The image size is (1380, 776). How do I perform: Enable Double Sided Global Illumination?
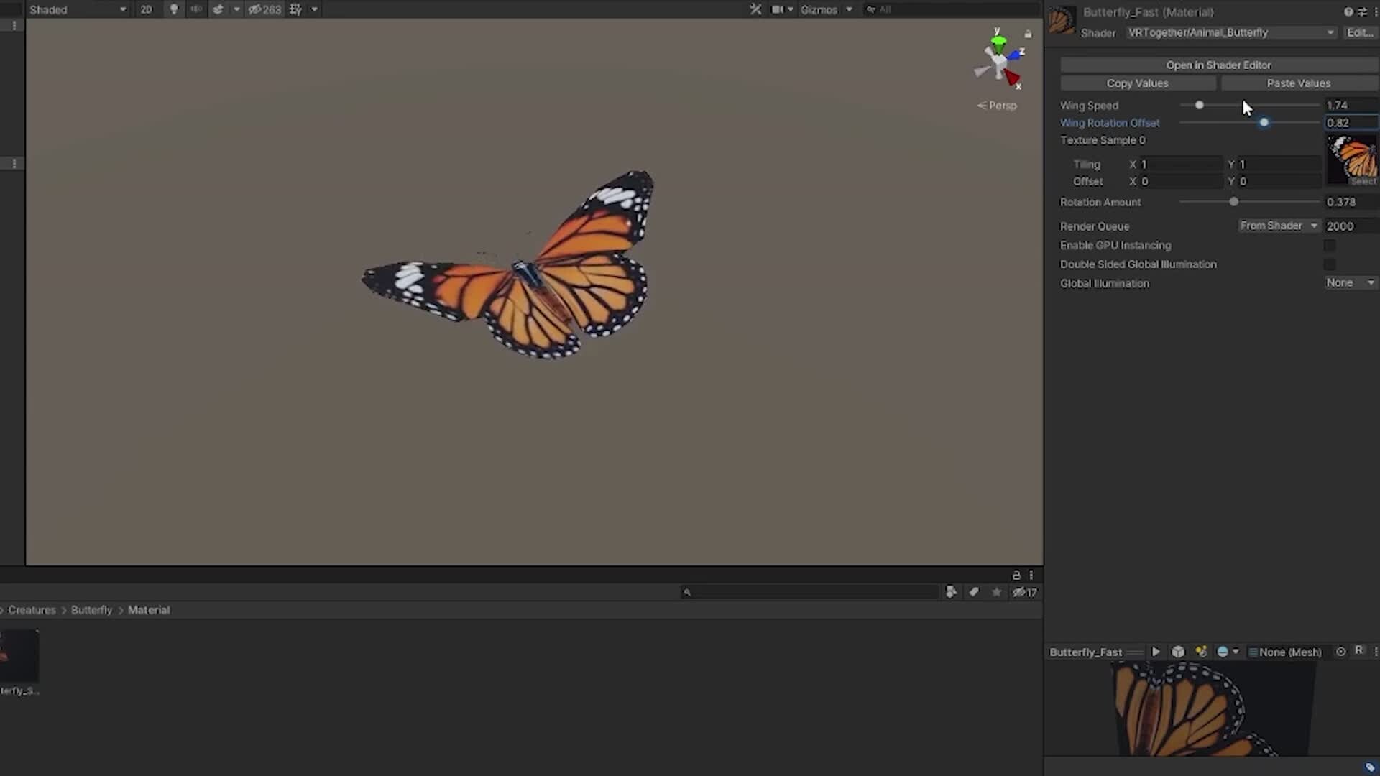point(1330,264)
